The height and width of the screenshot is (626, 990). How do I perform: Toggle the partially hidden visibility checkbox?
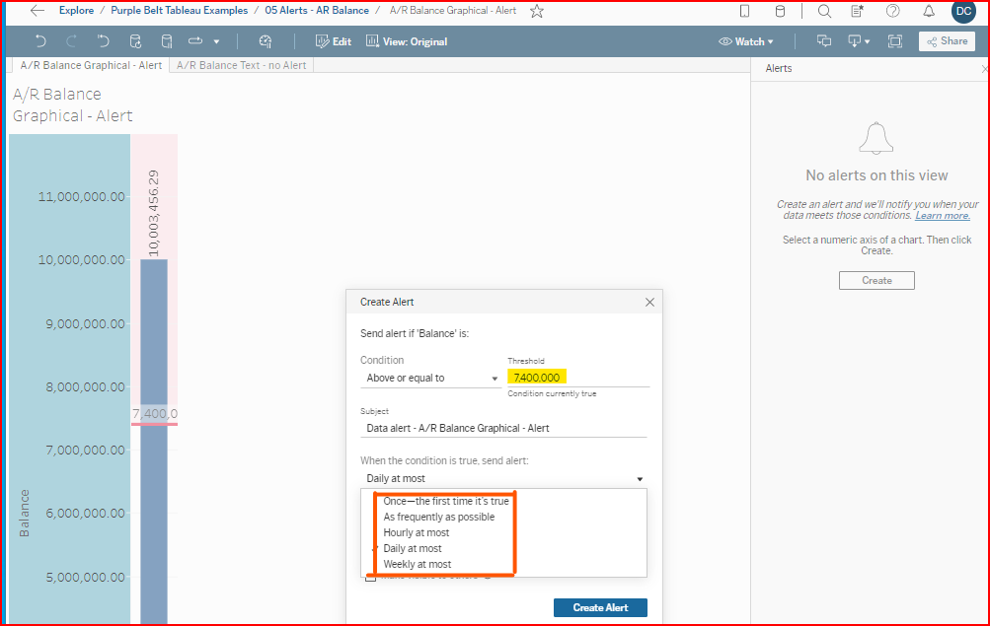[370, 579]
